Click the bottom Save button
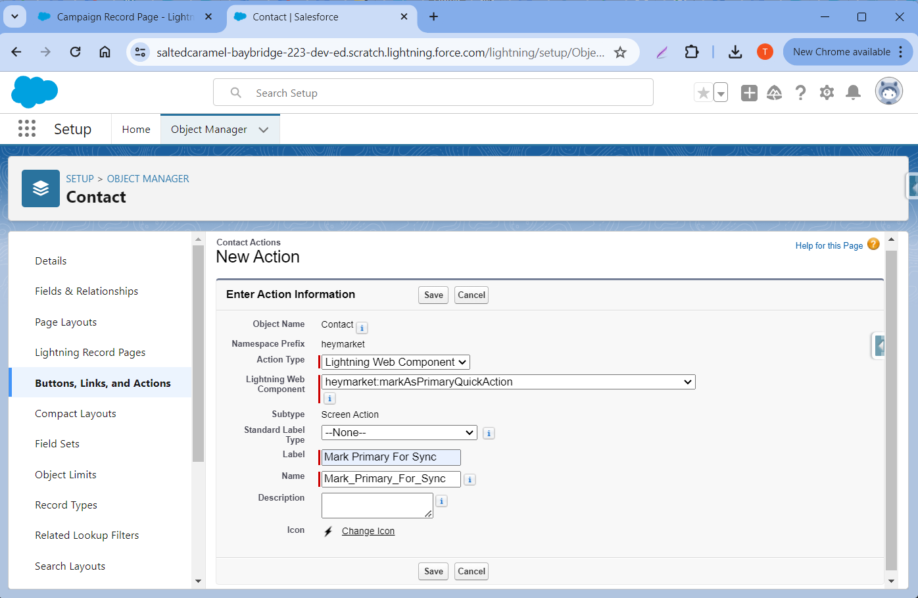Screen dimensions: 918x598 pyautogui.click(x=433, y=571)
